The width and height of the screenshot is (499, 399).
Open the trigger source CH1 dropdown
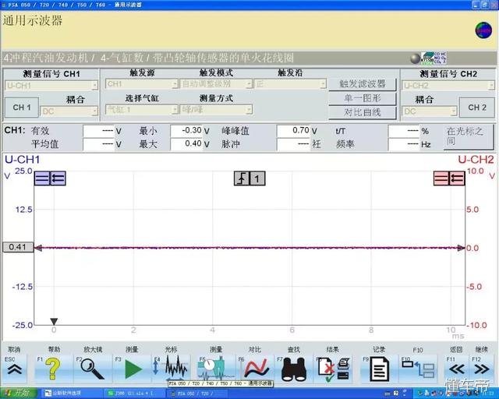142,84
